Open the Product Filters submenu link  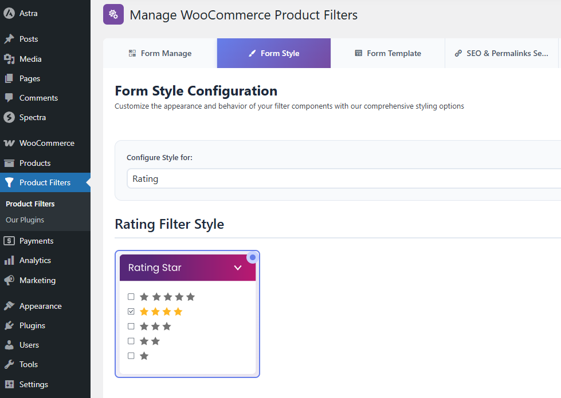click(x=30, y=204)
